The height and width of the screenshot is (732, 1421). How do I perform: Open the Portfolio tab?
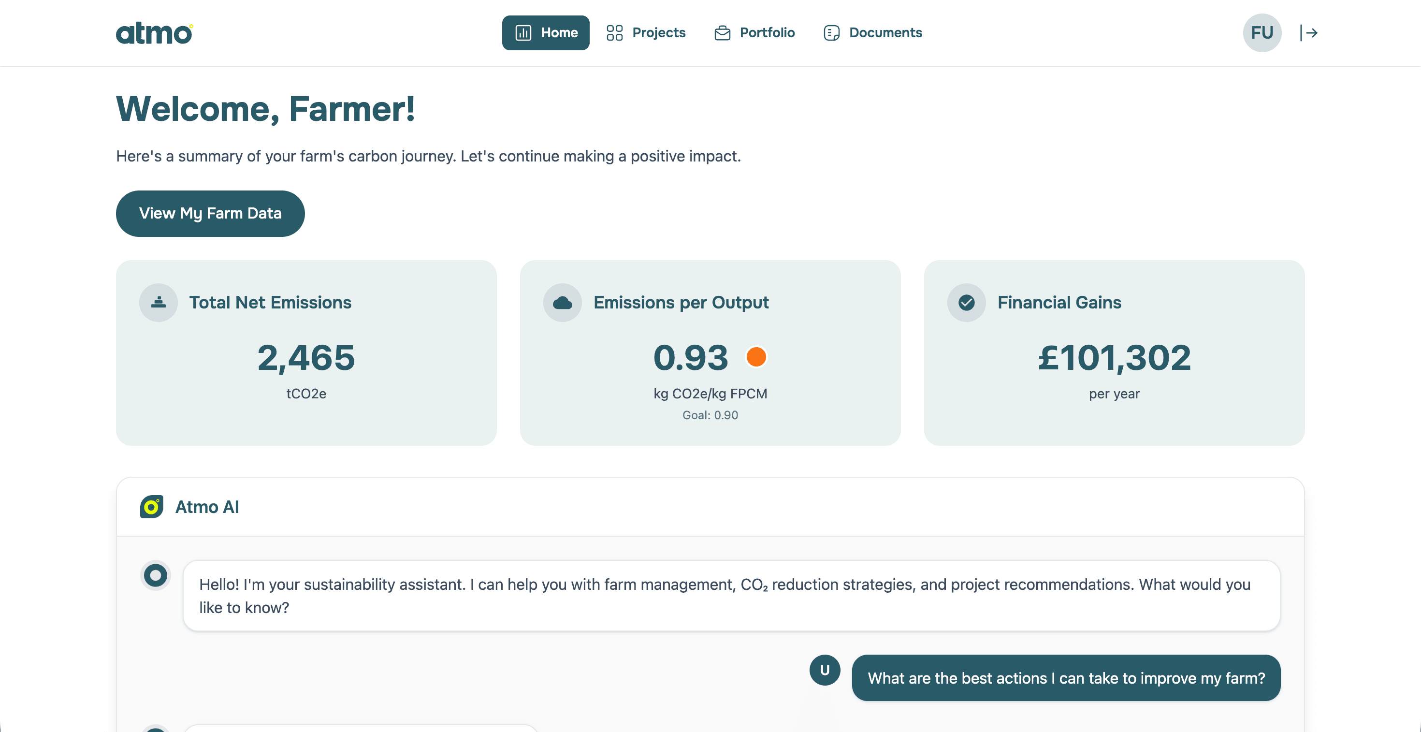point(754,32)
